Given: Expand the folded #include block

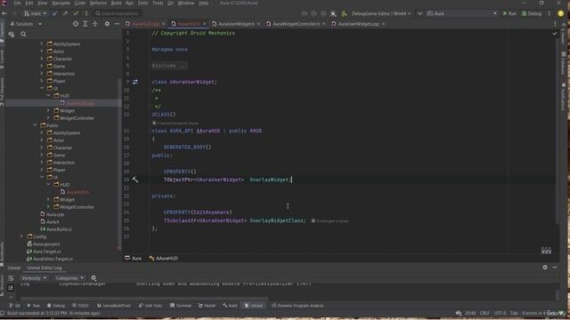Looking at the screenshot, I should [x=170, y=66].
